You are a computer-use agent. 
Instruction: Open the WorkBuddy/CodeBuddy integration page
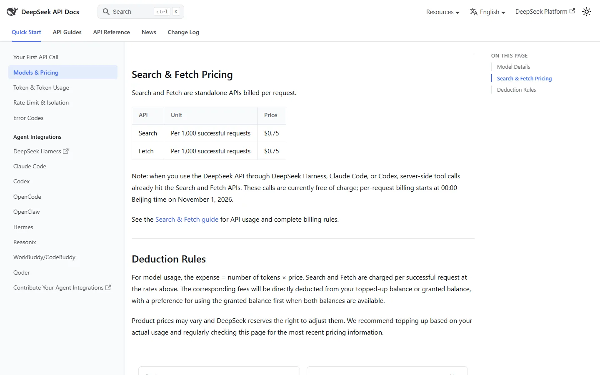click(x=63, y=257)
